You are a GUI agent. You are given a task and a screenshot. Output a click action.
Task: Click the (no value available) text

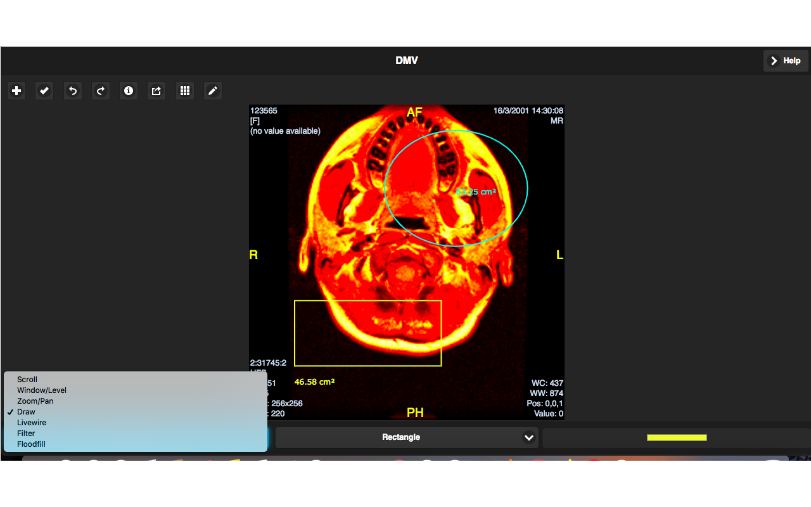point(285,131)
